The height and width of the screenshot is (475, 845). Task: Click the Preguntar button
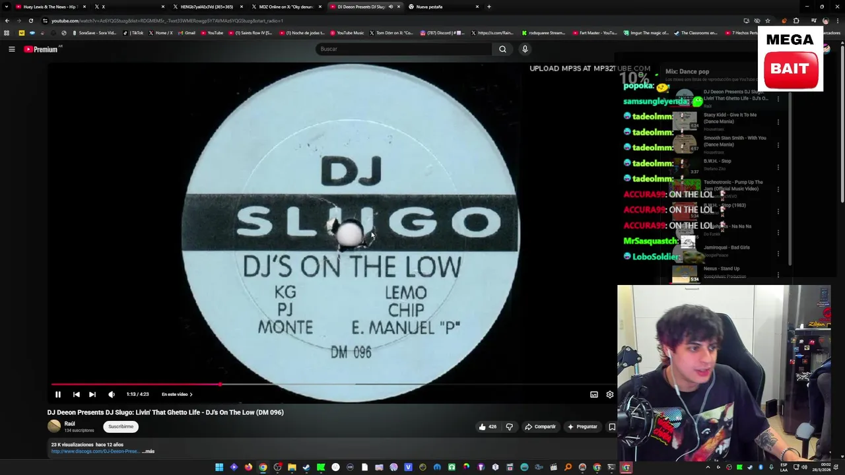pyautogui.click(x=582, y=427)
